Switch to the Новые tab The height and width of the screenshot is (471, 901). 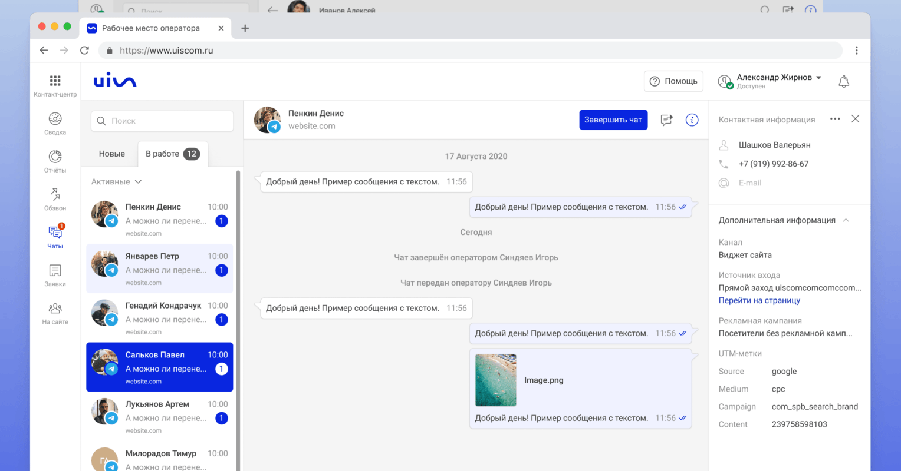111,154
